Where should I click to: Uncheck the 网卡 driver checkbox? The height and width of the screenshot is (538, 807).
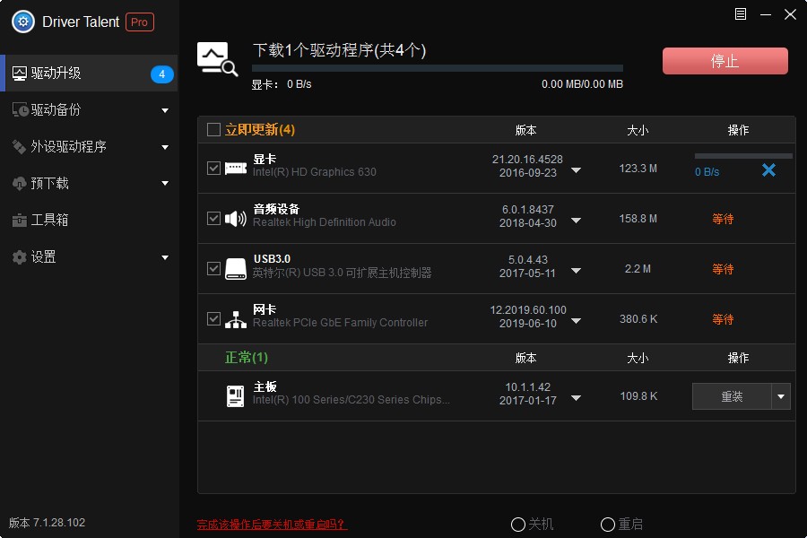(213, 318)
